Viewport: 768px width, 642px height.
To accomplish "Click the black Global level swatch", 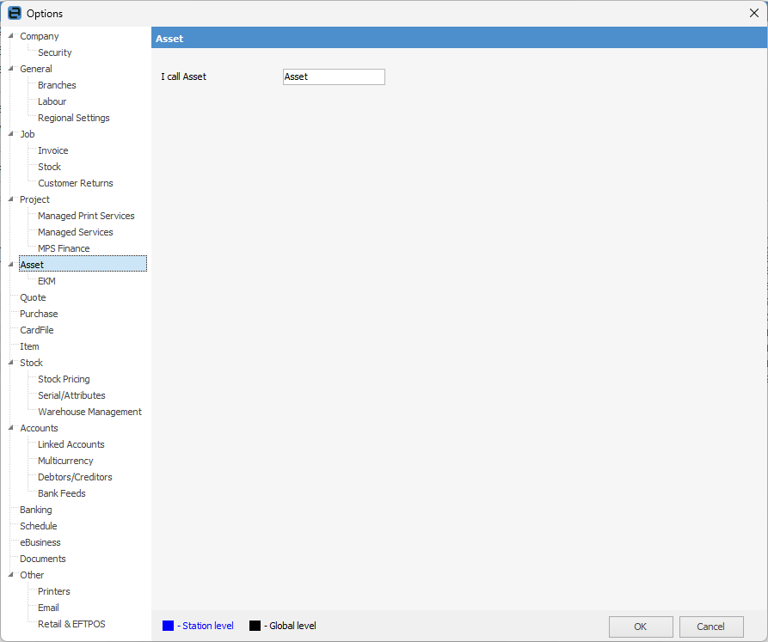I will coord(255,626).
